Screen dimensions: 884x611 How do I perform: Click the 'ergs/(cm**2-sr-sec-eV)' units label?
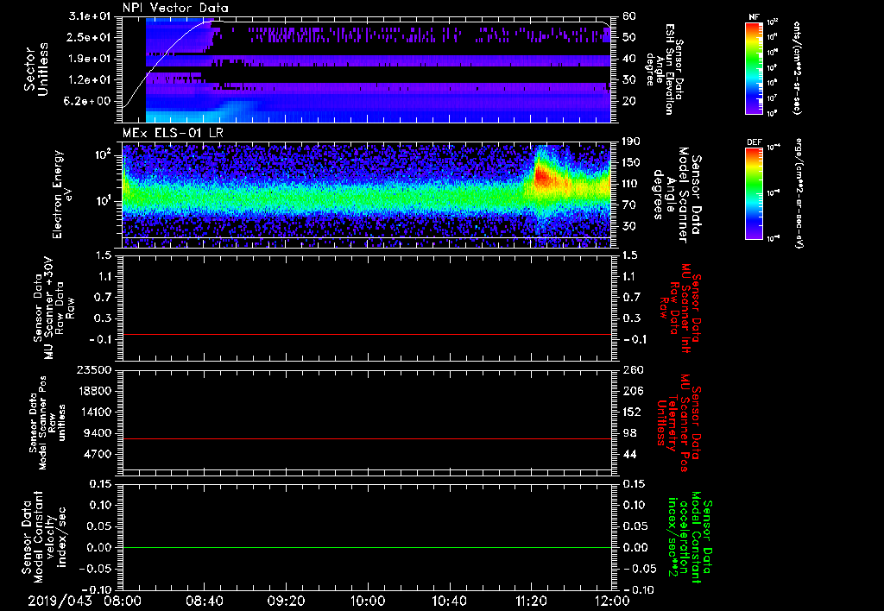pos(799,193)
